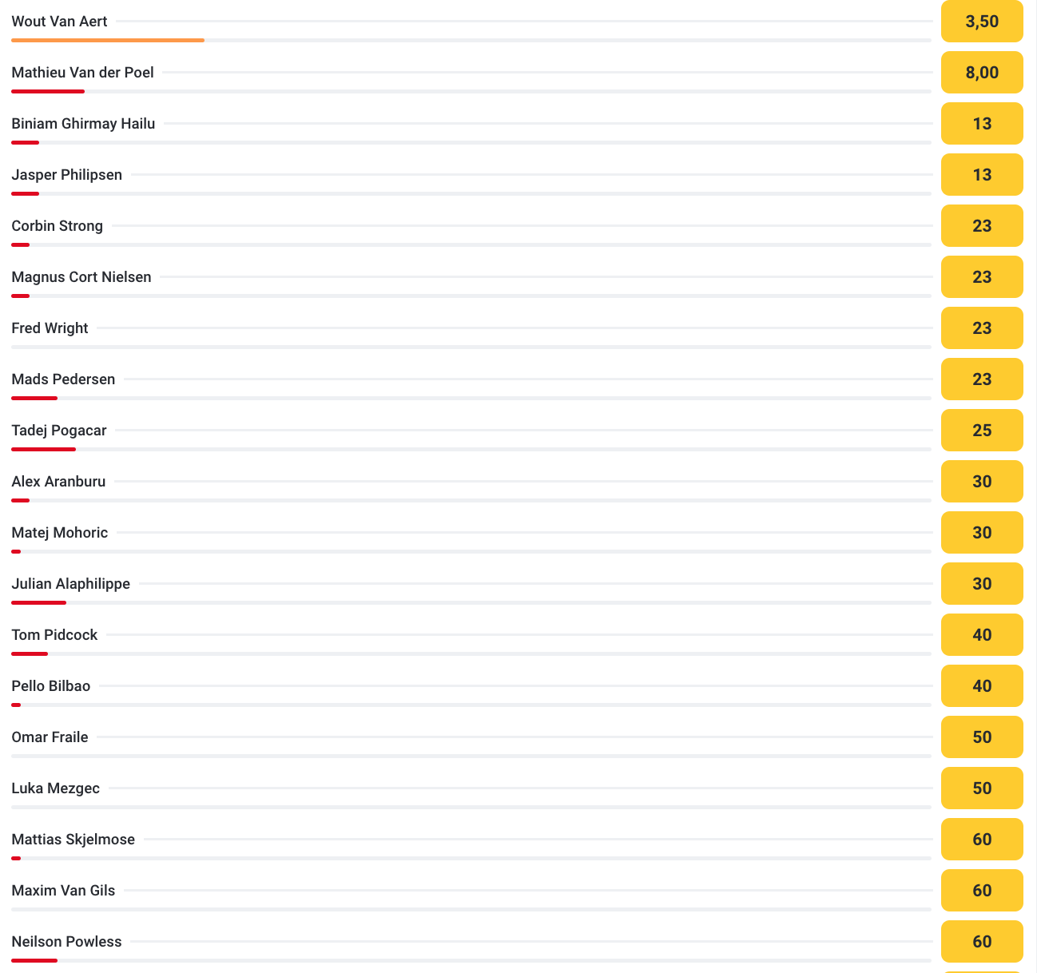
Task: Select the Matej Mohoric rider label
Action: point(60,533)
